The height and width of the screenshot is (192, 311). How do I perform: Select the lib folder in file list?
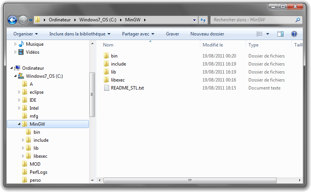click(x=113, y=72)
